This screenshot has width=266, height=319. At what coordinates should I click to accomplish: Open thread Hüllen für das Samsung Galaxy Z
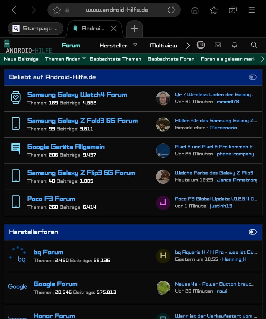[216, 121]
